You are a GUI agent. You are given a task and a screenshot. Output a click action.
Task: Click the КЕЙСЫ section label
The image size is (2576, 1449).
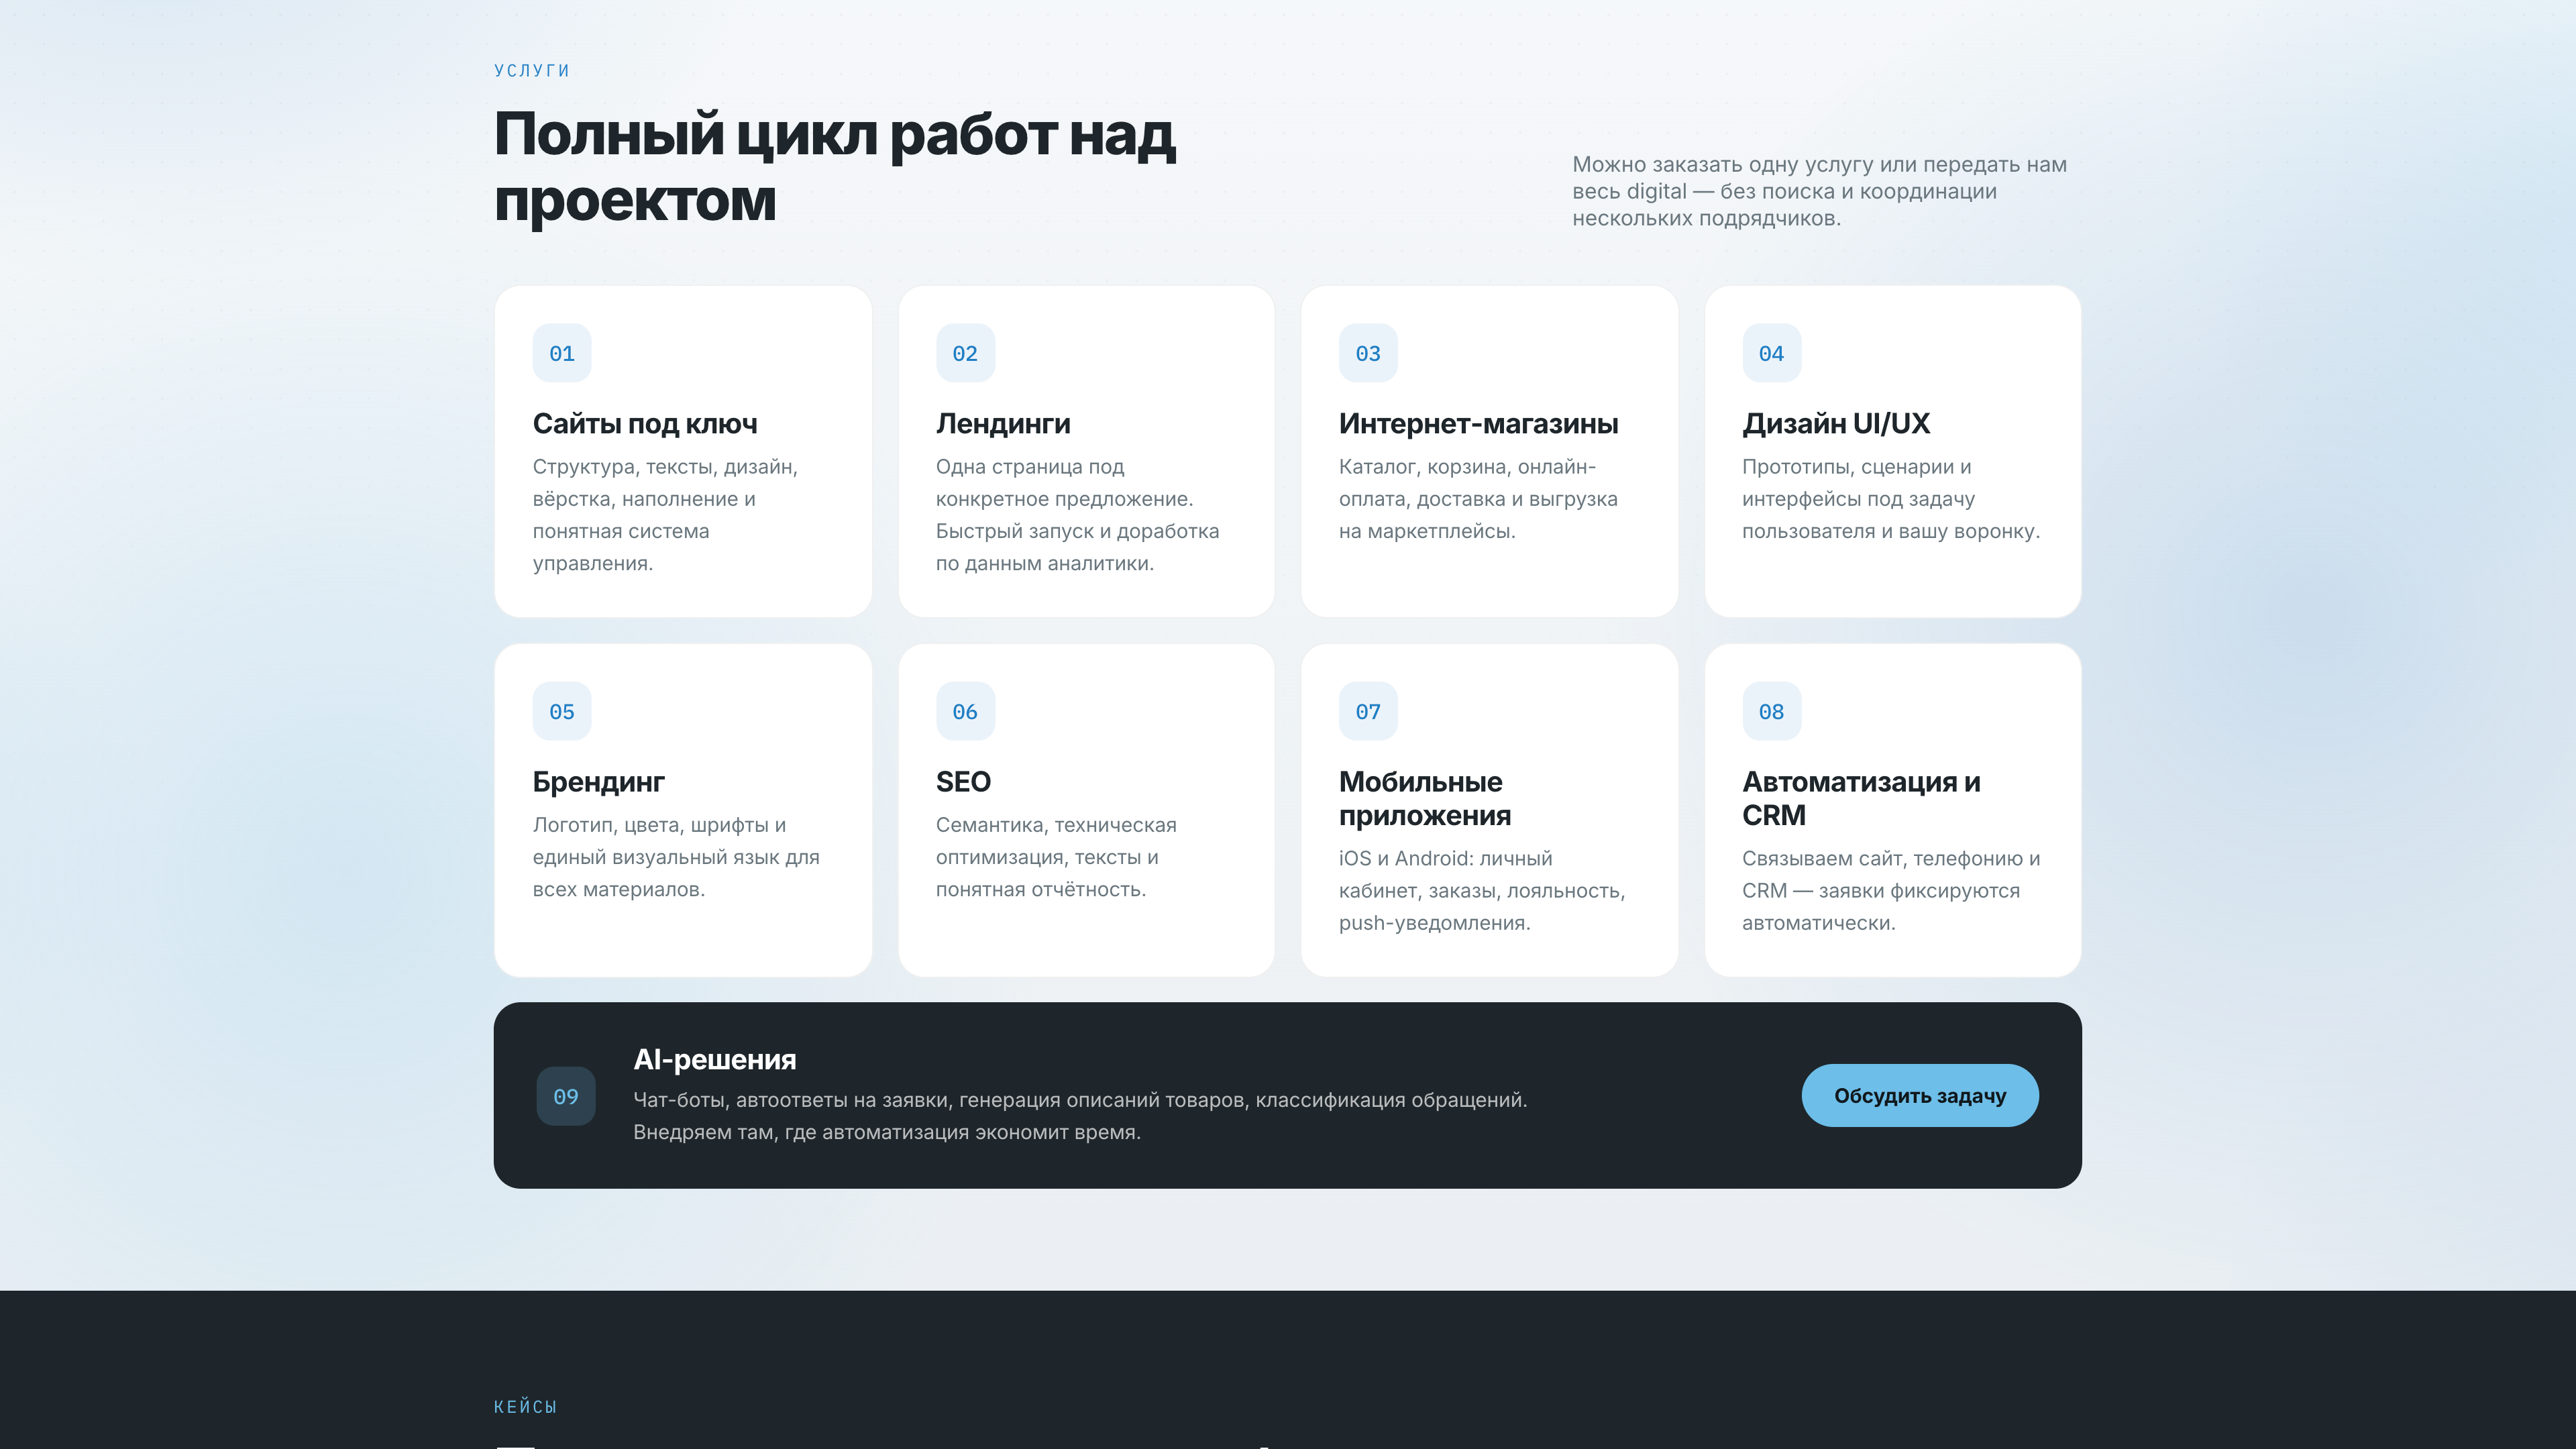(x=526, y=1406)
